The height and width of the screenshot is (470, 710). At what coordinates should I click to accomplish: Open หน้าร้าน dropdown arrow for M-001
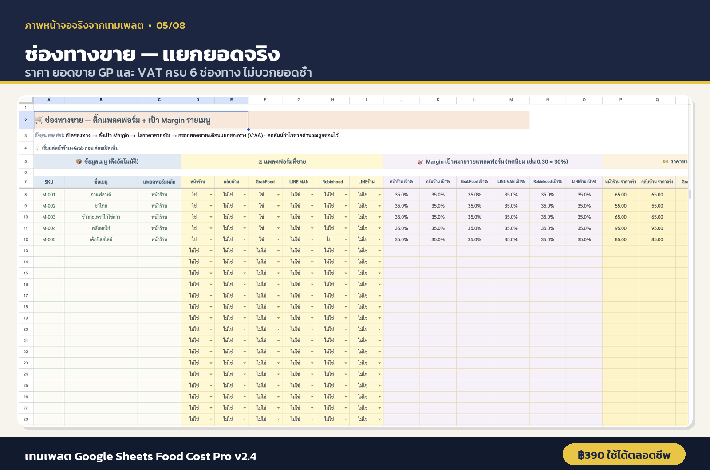coord(211,195)
